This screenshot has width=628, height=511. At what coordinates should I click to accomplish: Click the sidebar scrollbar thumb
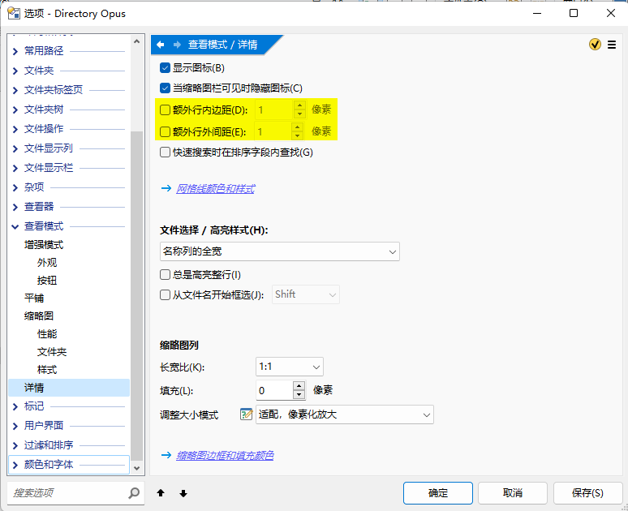pos(136,296)
